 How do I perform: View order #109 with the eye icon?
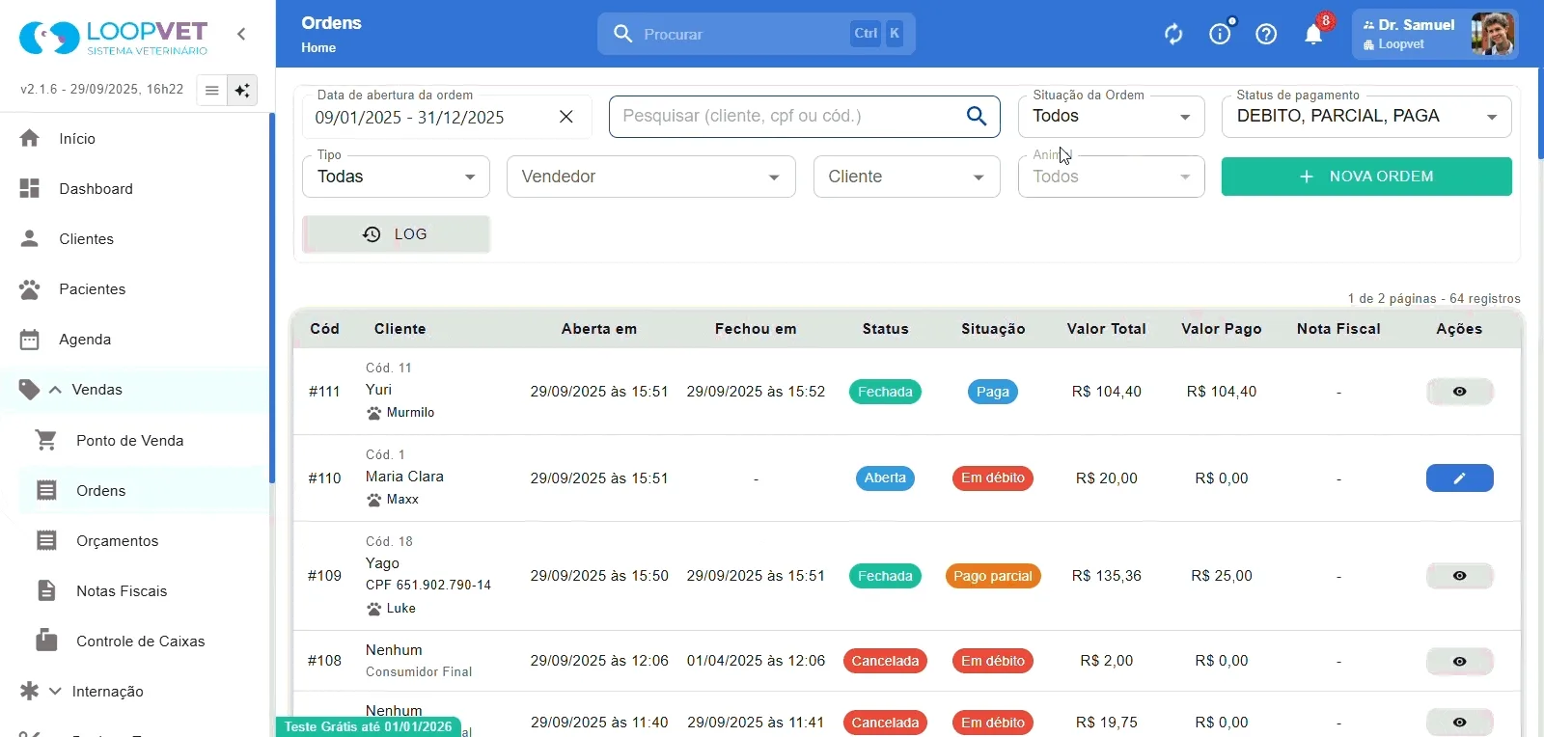tap(1459, 576)
